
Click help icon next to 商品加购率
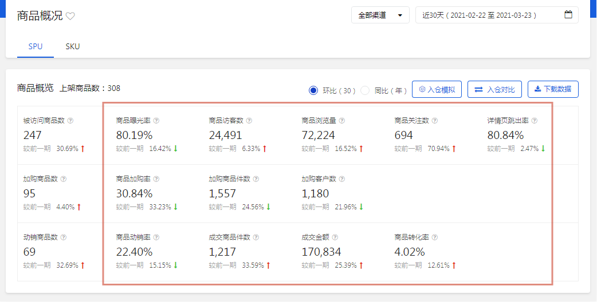(156, 178)
